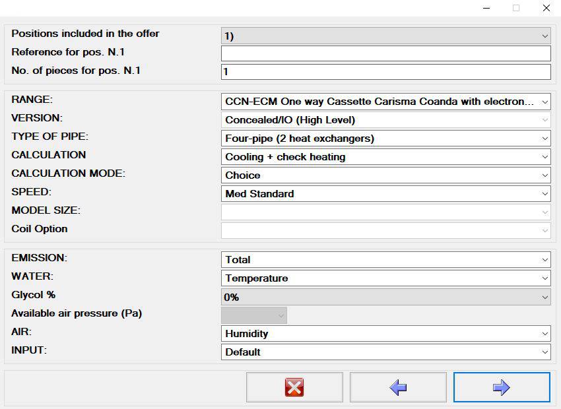The width and height of the screenshot is (561, 409).
Task: Expand the Glycol % dropdown
Action: pos(385,297)
